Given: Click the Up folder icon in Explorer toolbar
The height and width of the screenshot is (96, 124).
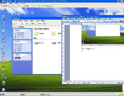Looking at the screenshot, I should [x=27, y=24].
